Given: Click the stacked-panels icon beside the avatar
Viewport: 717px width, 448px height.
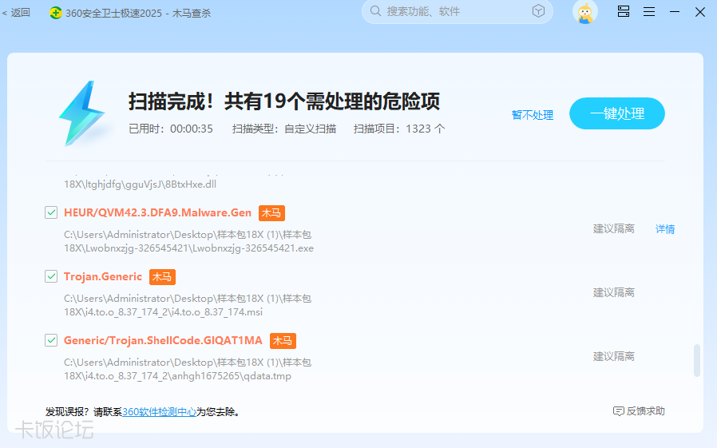Looking at the screenshot, I should [624, 12].
